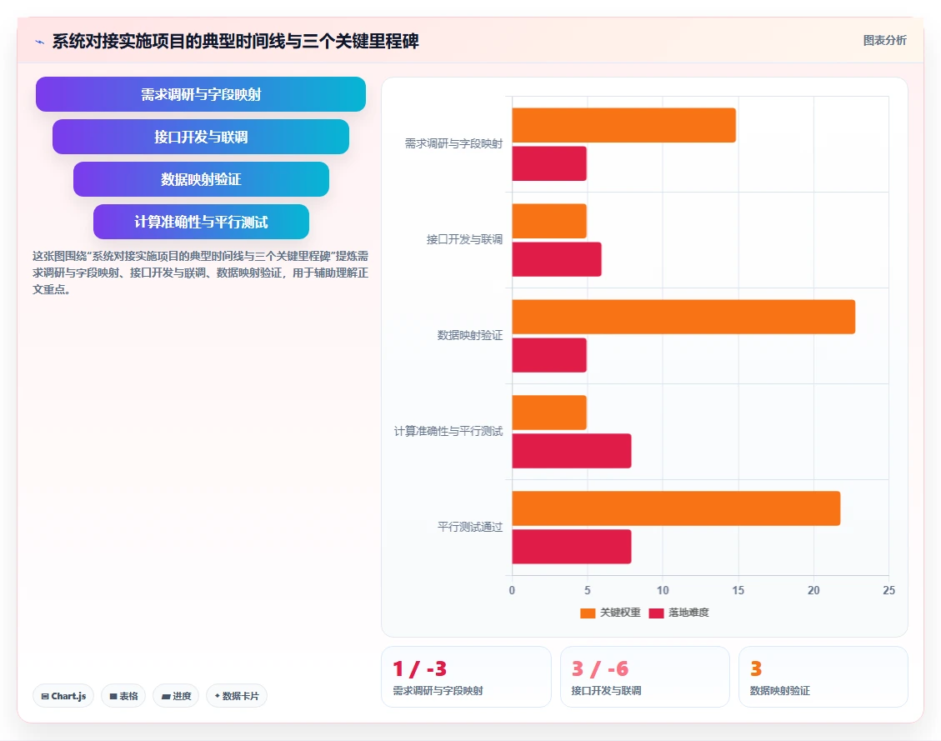Image resolution: width=941 pixels, height=741 pixels.
Task: Click the 数据卡片 tag diamond icon
Action: click(x=218, y=696)
